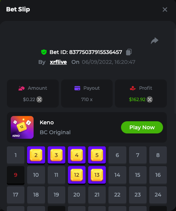Select the red Keno tile number 9

16,175
